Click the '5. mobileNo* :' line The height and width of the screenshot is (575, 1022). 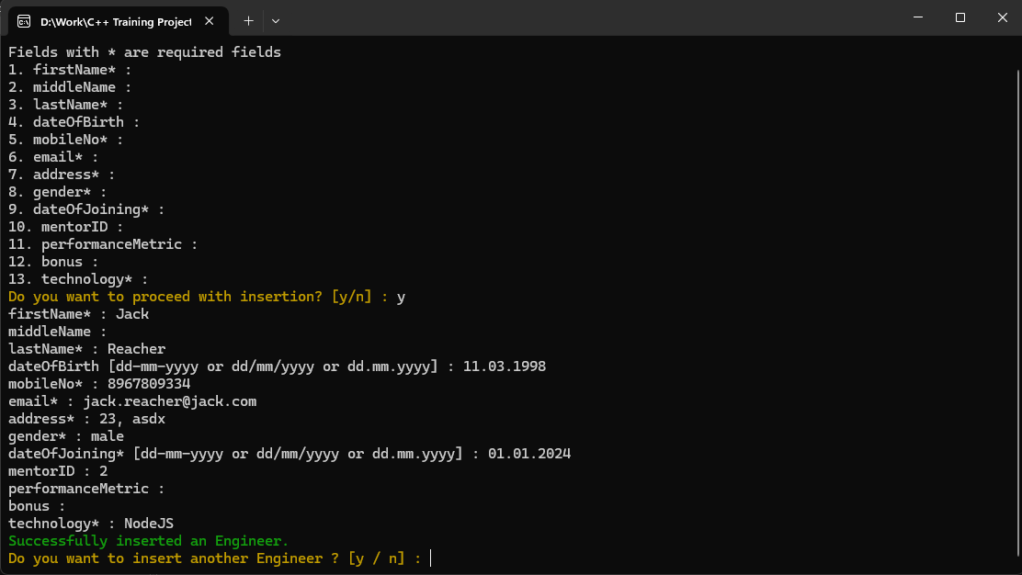[x=65, y=140]
